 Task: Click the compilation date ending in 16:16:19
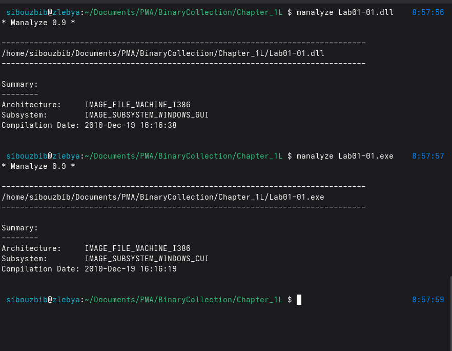click(131, 269)
